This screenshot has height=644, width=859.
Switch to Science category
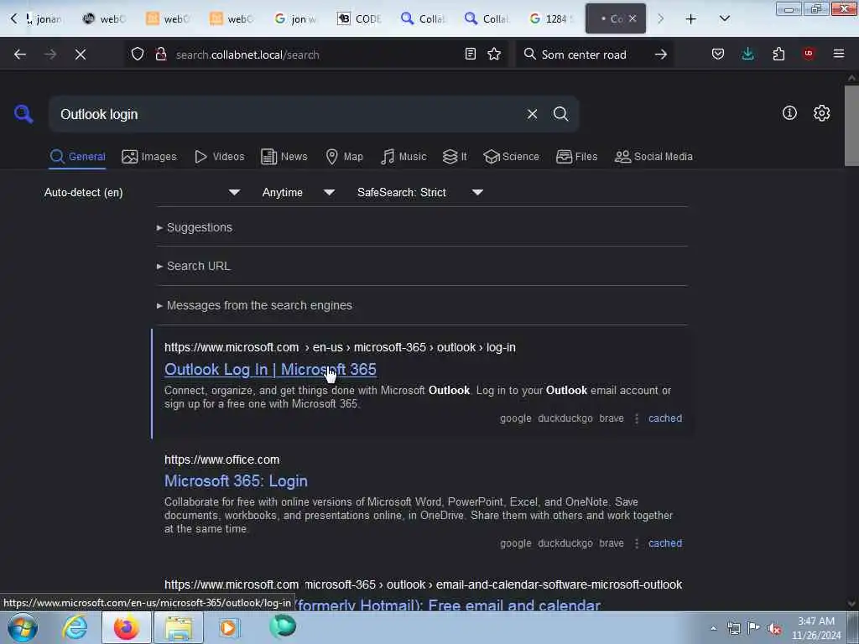[x=511, y=157]
